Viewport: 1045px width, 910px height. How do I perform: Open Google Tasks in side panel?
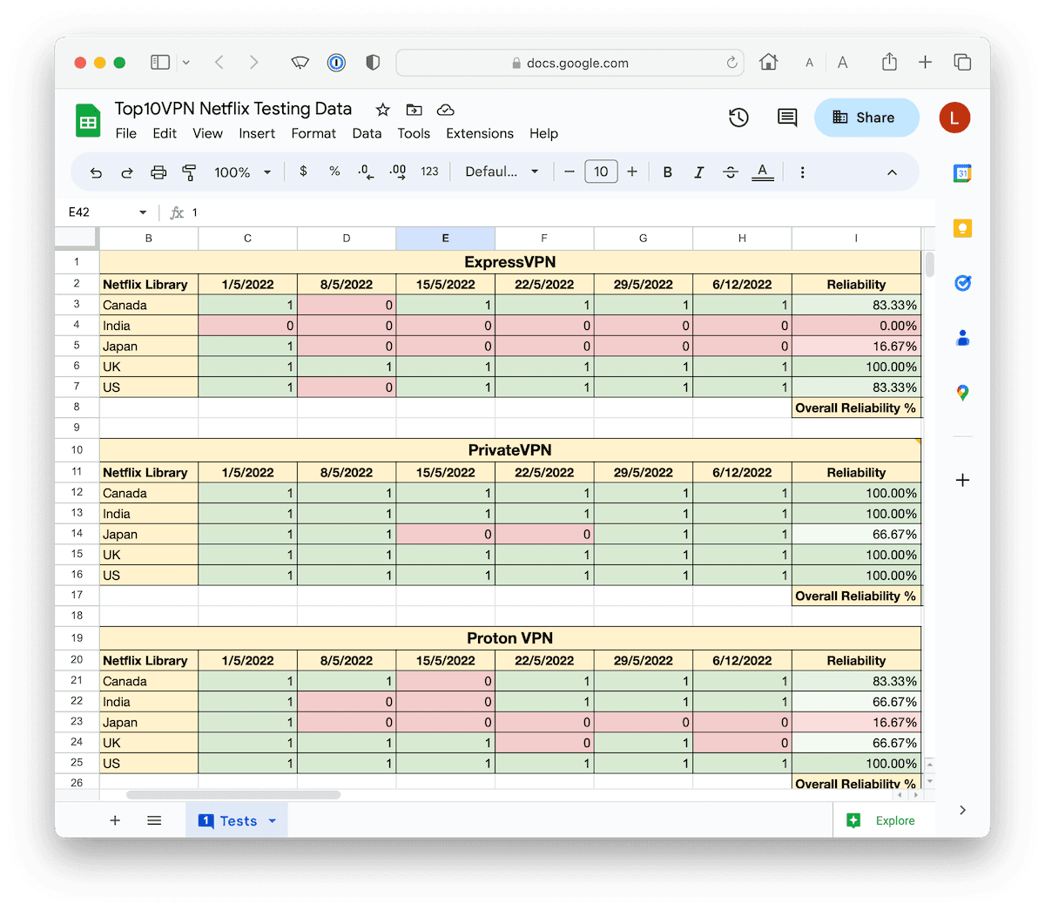tap(962, 283)
